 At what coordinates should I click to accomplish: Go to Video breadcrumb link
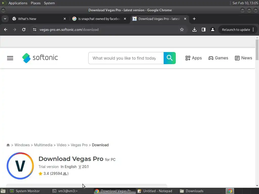62,145
